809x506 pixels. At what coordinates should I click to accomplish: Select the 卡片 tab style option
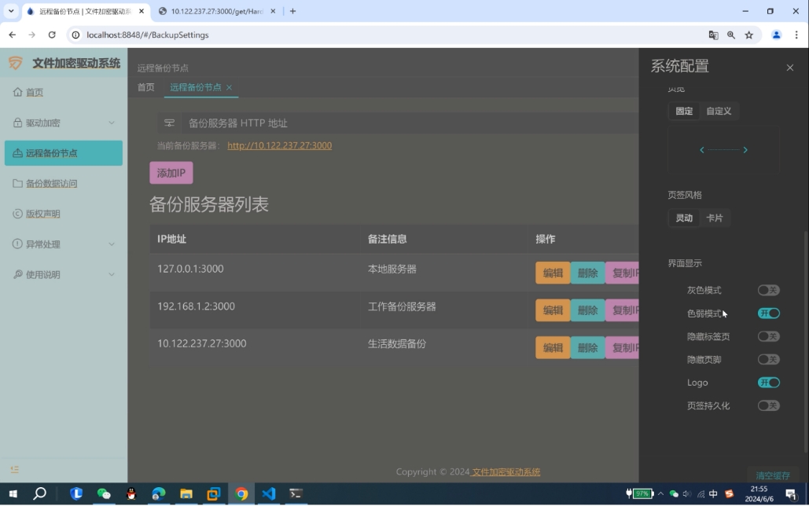point(714,218)
